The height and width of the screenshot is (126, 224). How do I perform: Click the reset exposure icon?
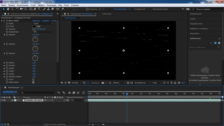[179, 83]
